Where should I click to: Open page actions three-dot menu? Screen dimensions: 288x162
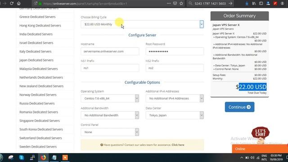click(169, 3)
